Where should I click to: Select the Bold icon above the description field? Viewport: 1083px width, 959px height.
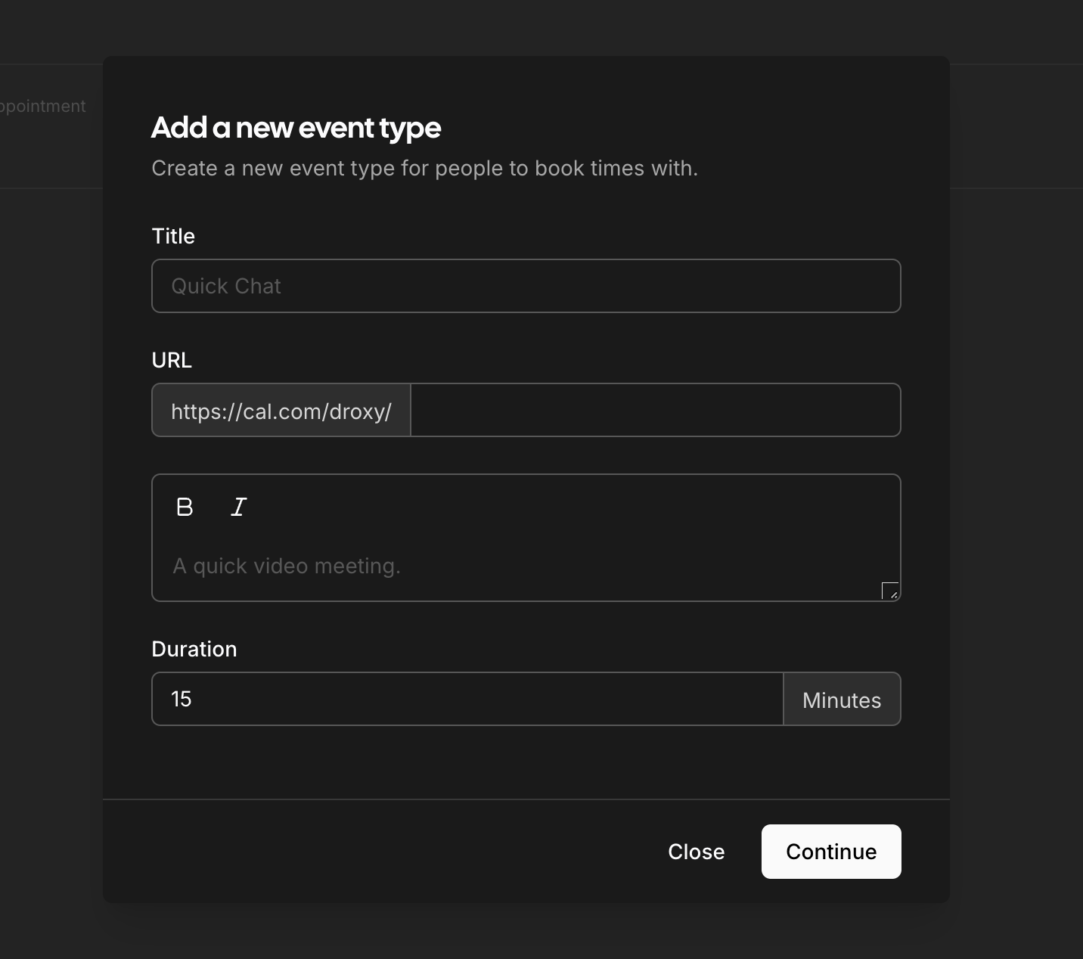pos(185,507)
